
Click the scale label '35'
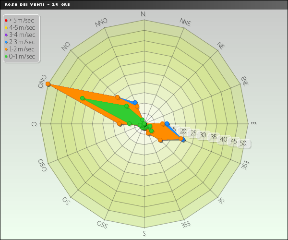(x=213, y=137)
